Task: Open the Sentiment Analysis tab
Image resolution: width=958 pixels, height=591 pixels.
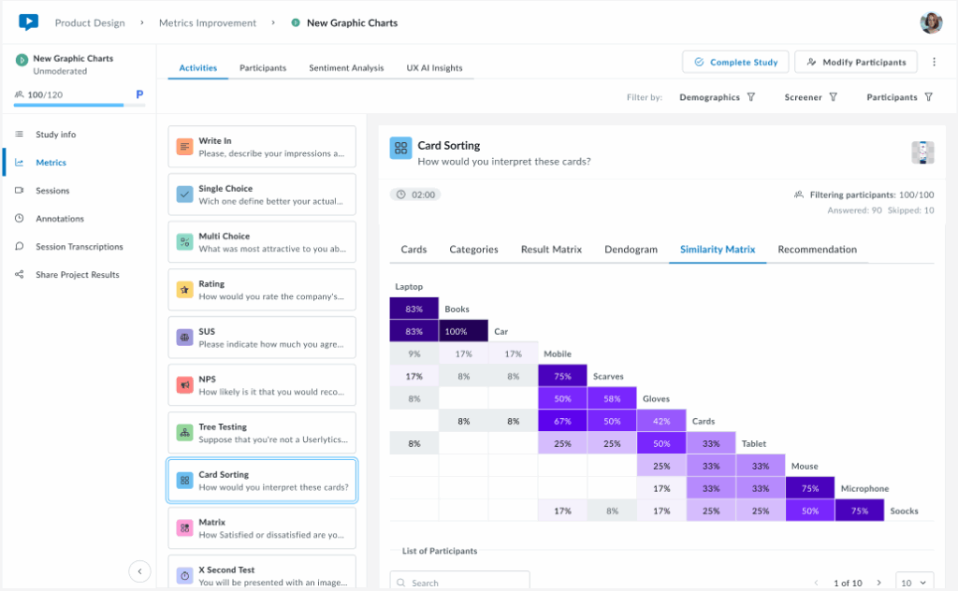Action: coord(346,67)
